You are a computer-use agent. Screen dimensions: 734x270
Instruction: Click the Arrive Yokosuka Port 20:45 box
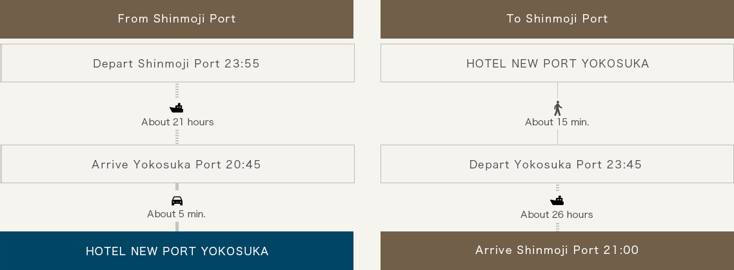(177, 164)
